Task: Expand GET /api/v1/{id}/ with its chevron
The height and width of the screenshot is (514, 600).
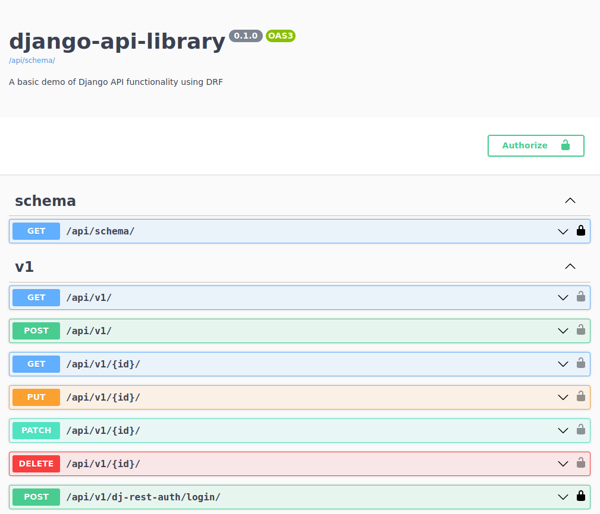Action: [x=563, y=364]
